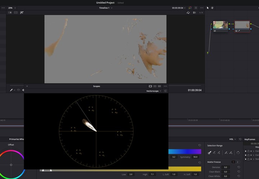Click the invert selection icon
Screen dimensions: 259x179
click(238, 153)
